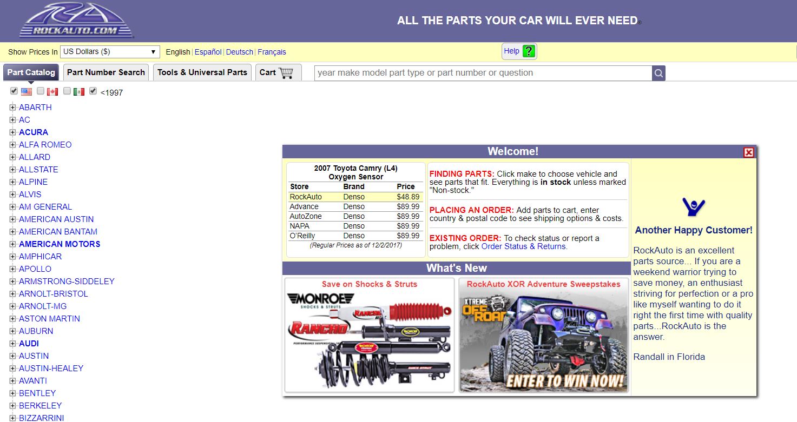Click the Happy Customer person icon
797x422 pixels.
pos(694,207)
